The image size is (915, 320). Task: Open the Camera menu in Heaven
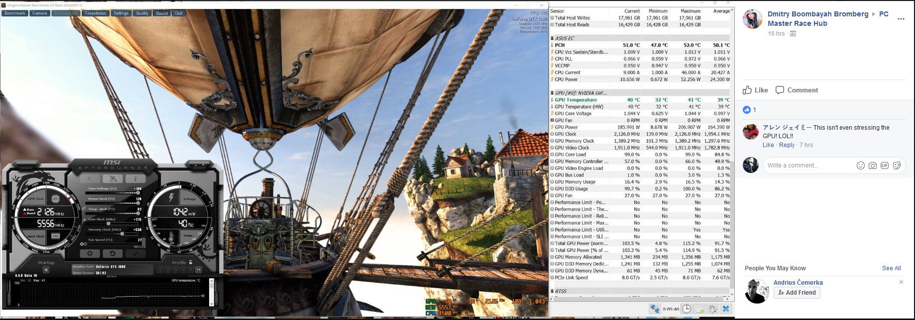point(40,13)
